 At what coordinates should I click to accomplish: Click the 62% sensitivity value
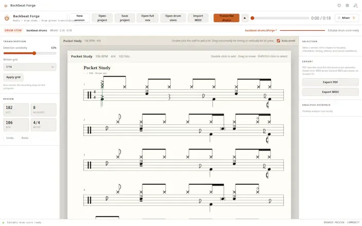tap(53, 48)
